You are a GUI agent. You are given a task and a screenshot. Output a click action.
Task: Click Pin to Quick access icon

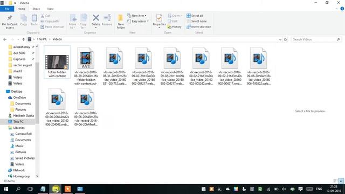pyautogui.click(x=10, y=18)
